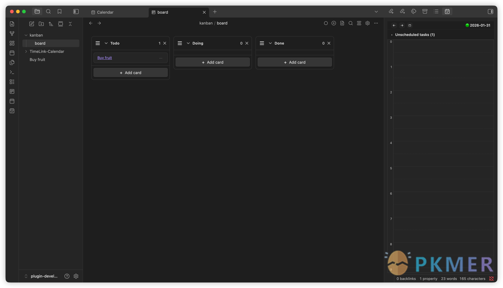Delete the Done list with X
The image size is (503, 288).
(x=329, y=43)
